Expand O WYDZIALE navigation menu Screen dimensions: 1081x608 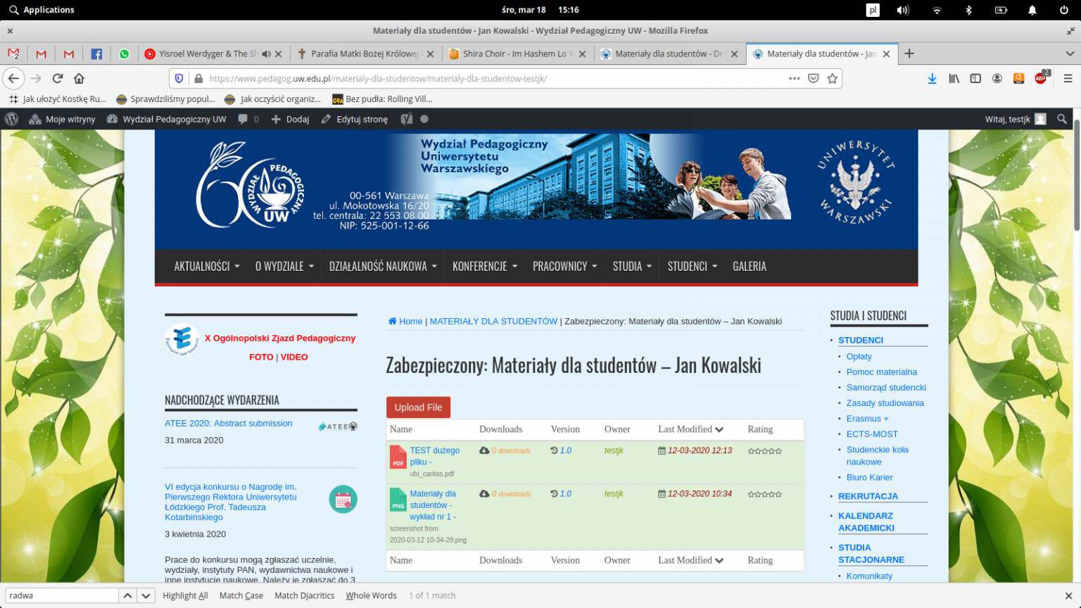pyautogui.click(x=284, y=266)
